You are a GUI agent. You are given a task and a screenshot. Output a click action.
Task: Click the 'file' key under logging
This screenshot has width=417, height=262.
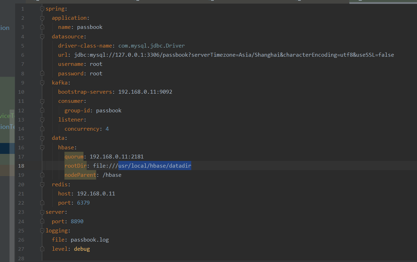(x=58, y=240)
